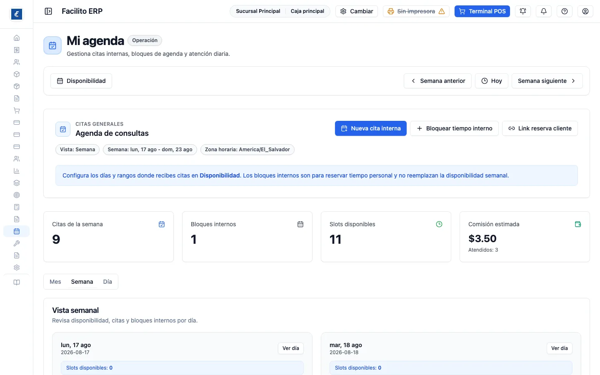This screenshot has height=375, width=600.
Task: Click the Cambiar button
Action: [x=357, y=11]
